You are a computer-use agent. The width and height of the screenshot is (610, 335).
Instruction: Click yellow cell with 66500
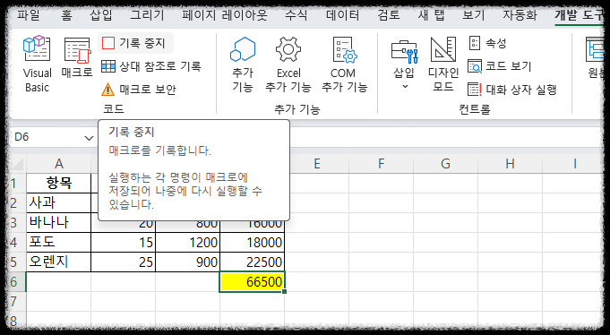point(253,281)
